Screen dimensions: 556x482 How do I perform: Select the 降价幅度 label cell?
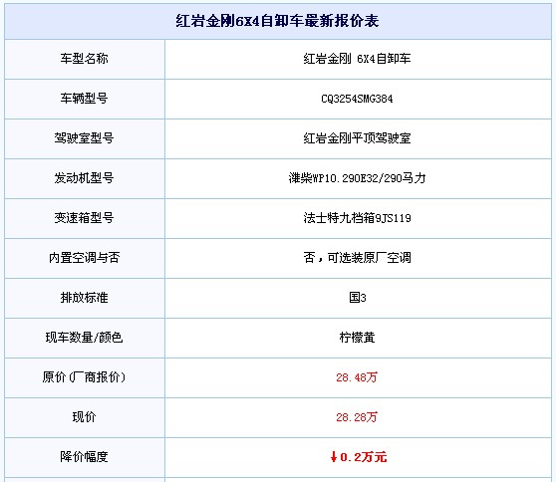[85, 457]
